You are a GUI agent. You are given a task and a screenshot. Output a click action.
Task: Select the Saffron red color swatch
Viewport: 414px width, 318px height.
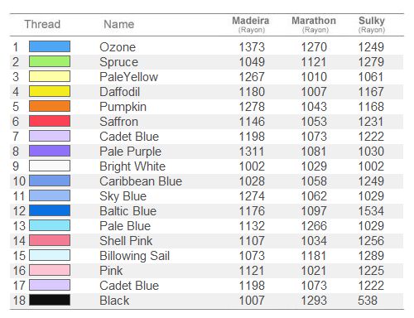50,121
